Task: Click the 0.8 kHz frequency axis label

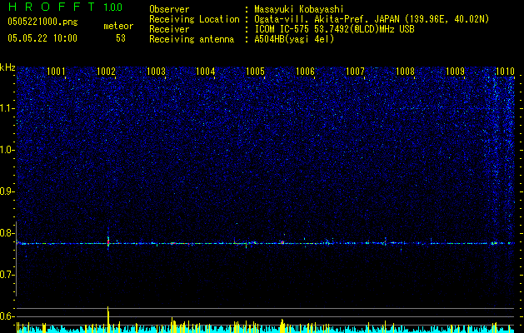Action: point(7,233)
